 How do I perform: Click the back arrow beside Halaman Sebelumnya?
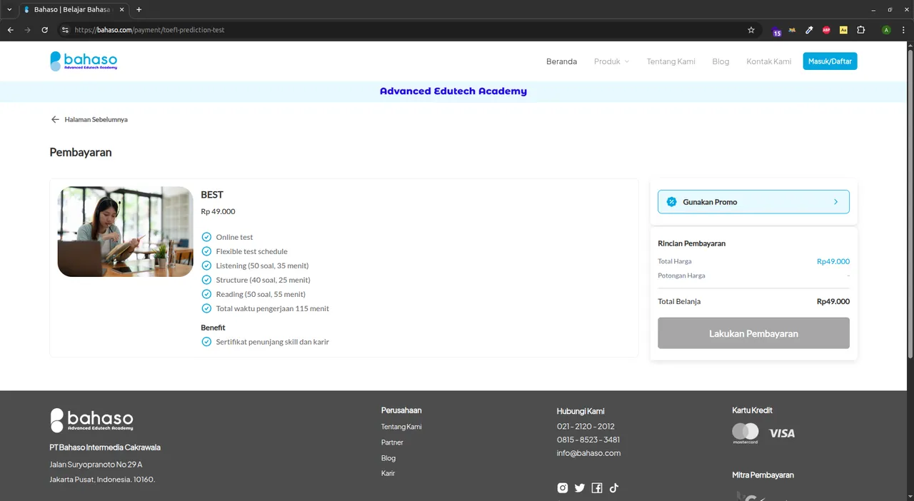point(55,120)
